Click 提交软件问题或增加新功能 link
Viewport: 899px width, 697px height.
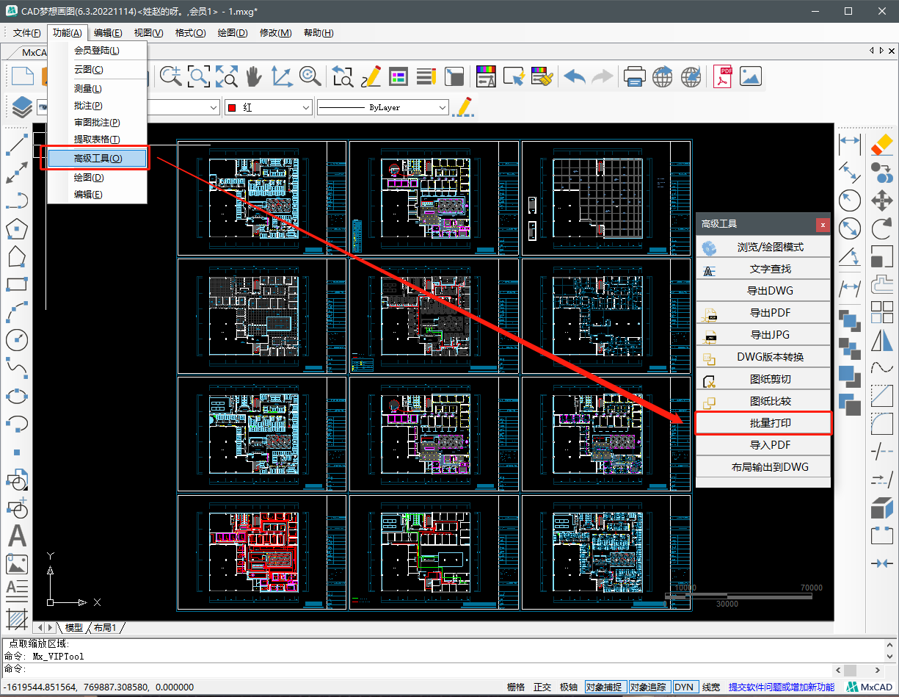[782, 687]
